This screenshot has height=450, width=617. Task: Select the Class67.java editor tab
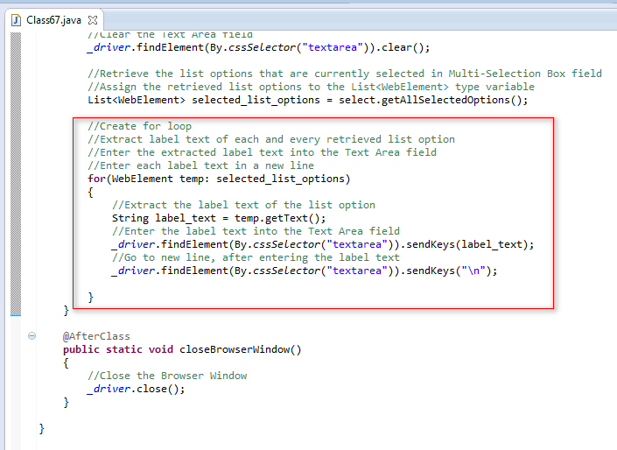(53, 20)
